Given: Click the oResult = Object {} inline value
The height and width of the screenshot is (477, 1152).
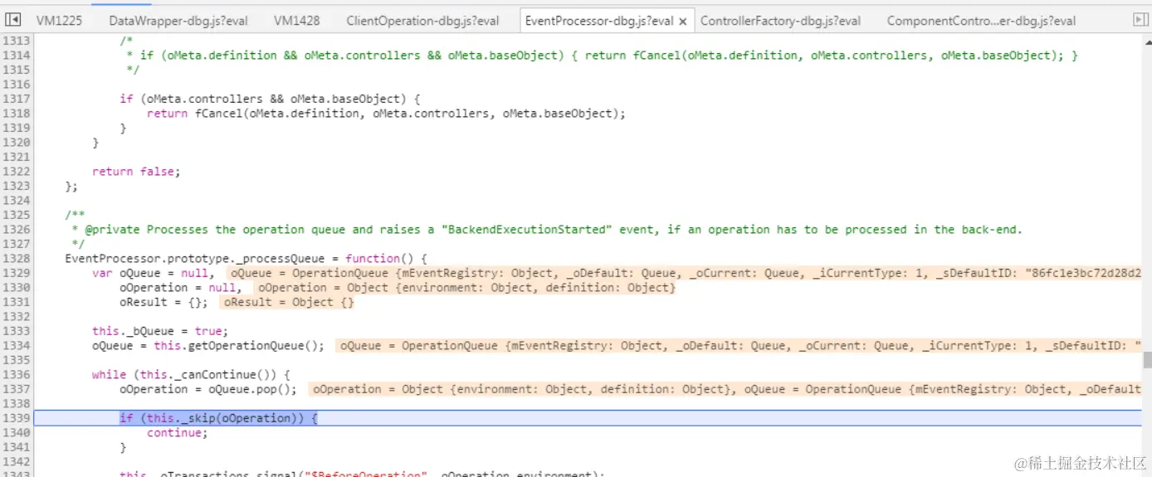Looking at the screenshot, I should click(289, 302).
